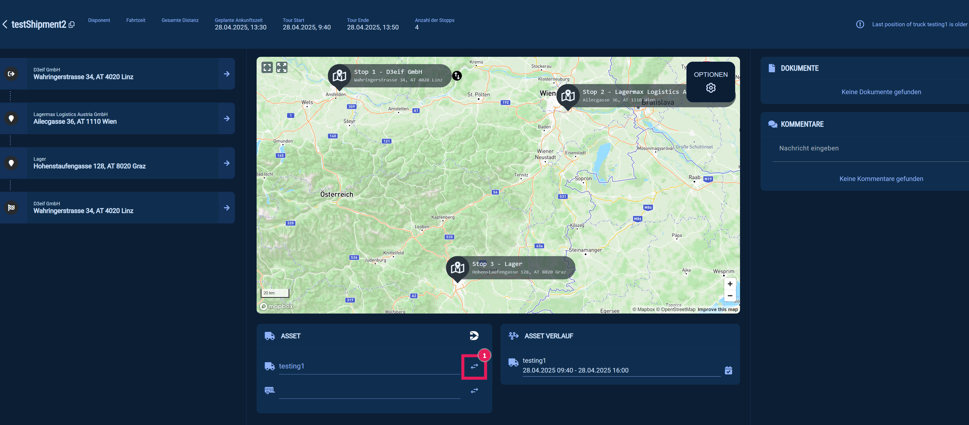Click the truck position warning info icon
The height and width of the screenshot is (425, 969).
[860, 24]
